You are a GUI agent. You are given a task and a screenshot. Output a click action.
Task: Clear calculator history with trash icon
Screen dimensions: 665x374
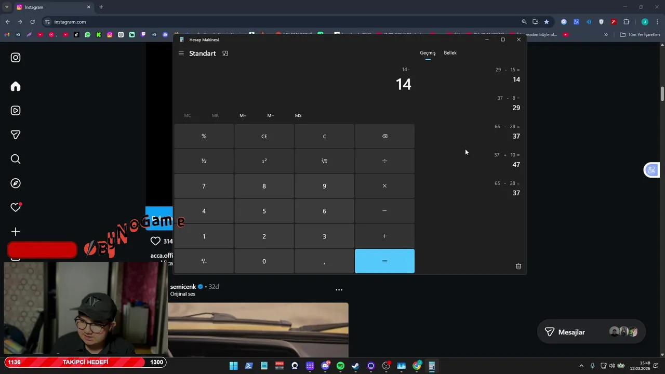point(518,266)
